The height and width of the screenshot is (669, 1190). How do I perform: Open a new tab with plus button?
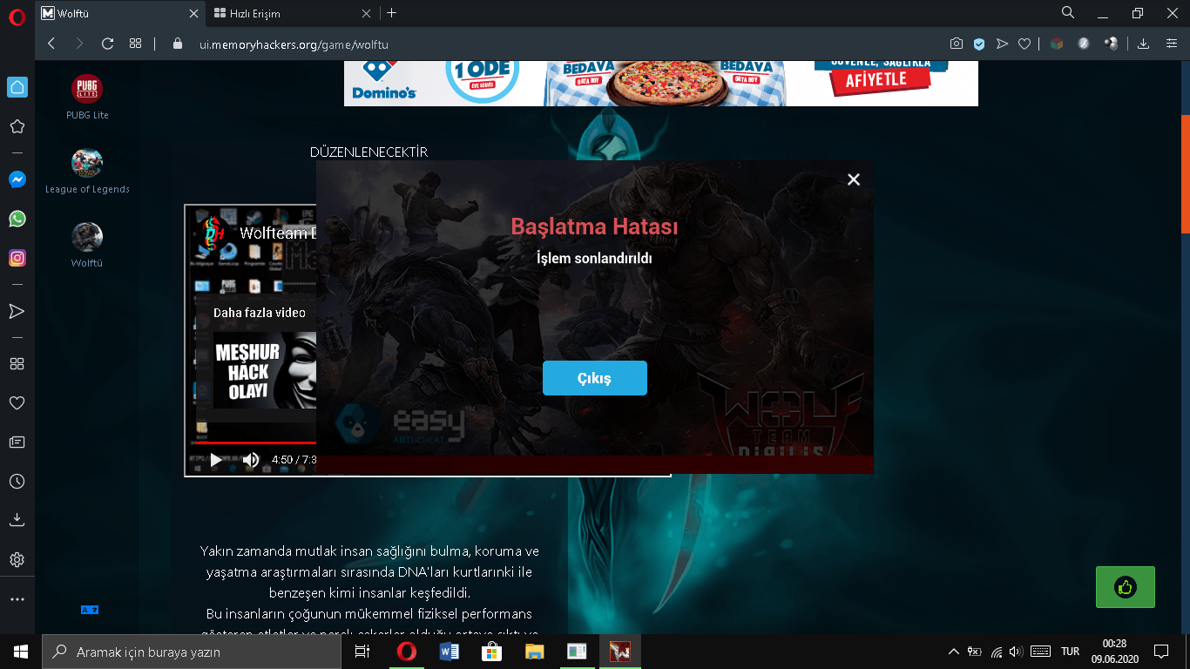click(x=391, y=13)
